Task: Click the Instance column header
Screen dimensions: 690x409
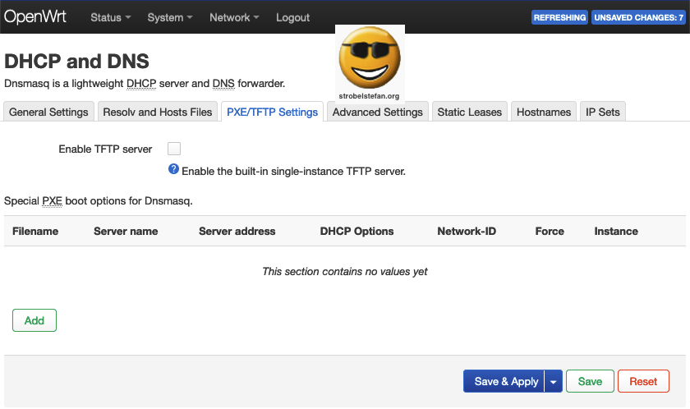Action: (x=616, y=231)
